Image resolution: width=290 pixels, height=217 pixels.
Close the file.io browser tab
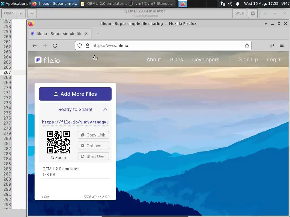coord(86,34)
